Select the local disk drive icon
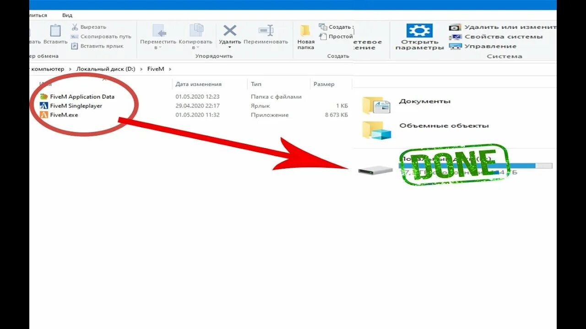The width and height of the screenshot is (586, 329). [375, 171]
